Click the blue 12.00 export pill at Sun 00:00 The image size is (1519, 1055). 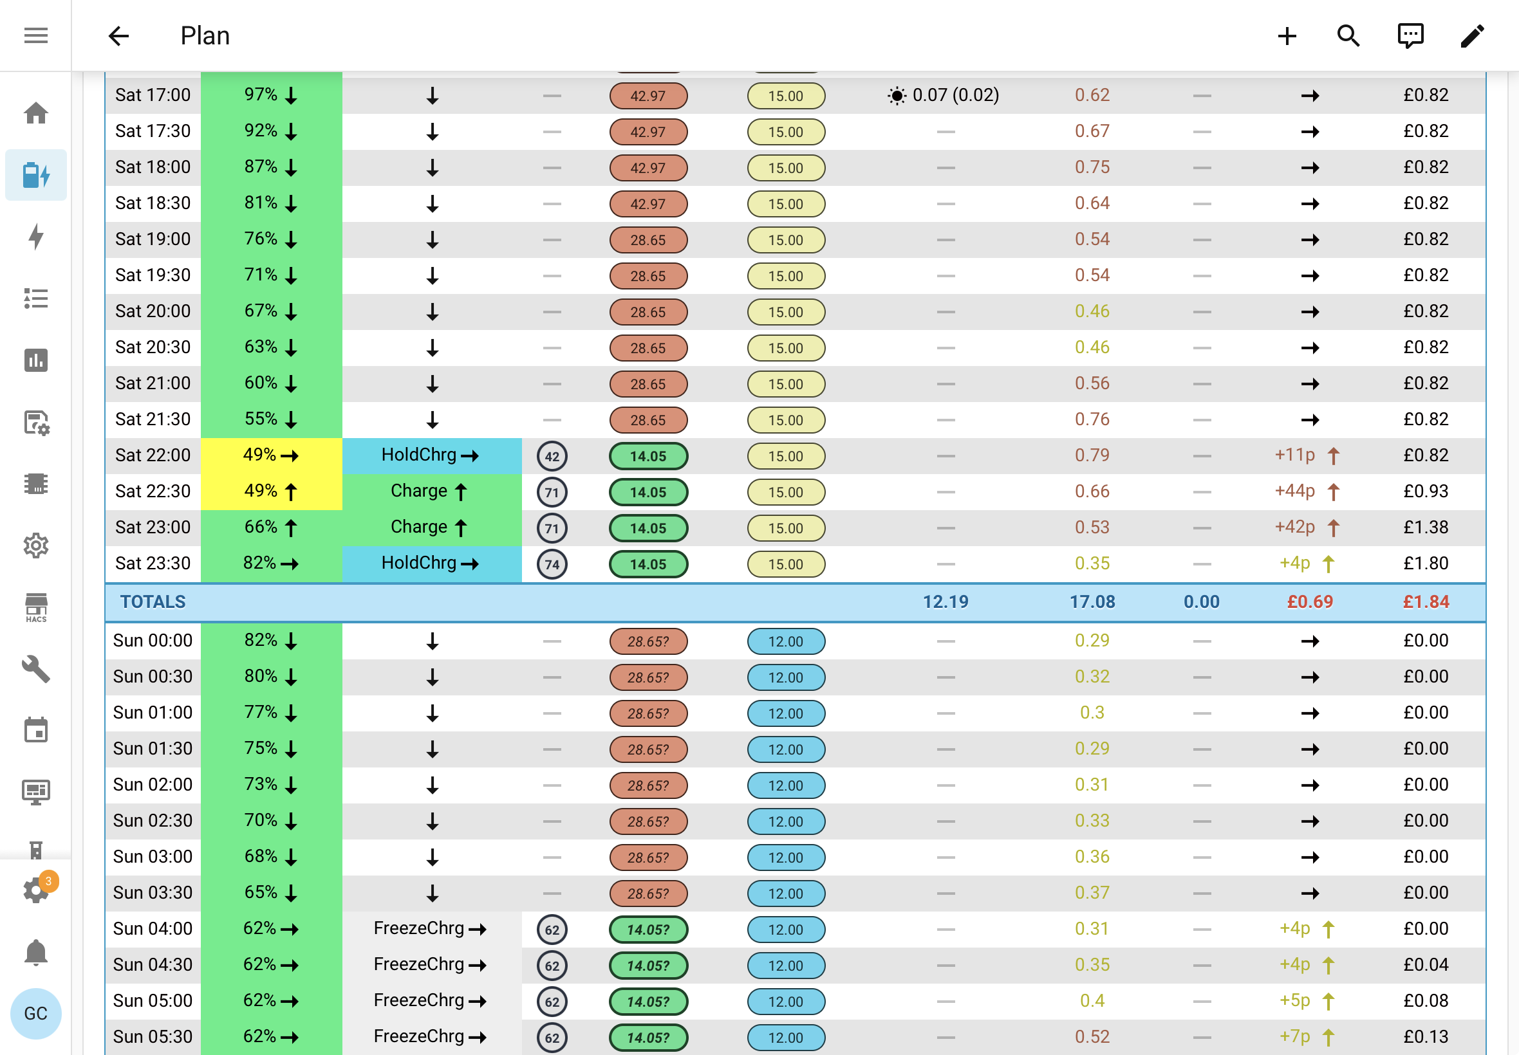(x=786, y=641)
